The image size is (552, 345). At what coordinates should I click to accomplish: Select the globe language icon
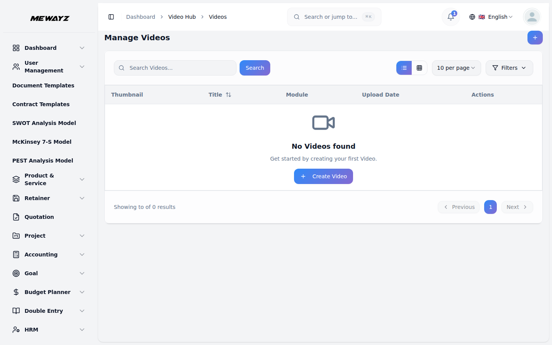[472, 17]
